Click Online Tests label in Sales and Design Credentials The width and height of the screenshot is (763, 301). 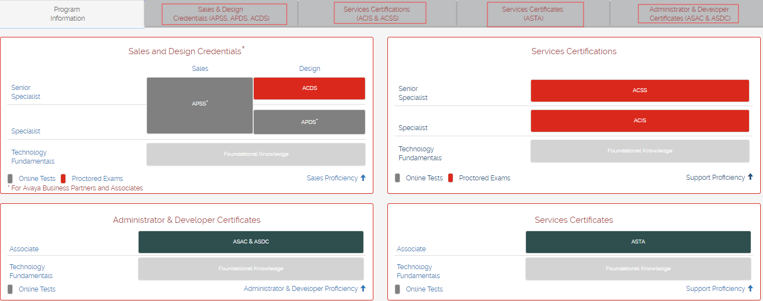click(x=37, y=179)
